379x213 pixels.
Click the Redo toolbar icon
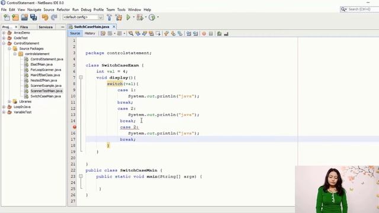54,17
